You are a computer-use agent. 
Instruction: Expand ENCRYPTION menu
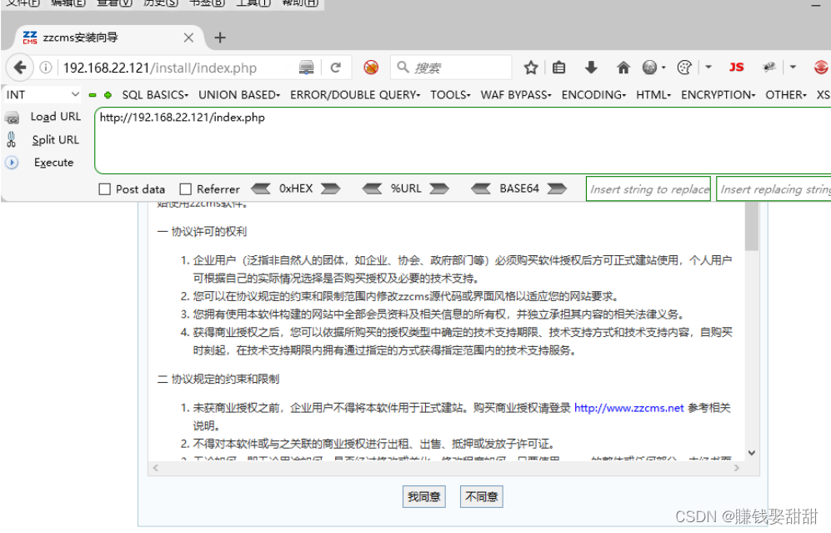[x=718, y=95]
